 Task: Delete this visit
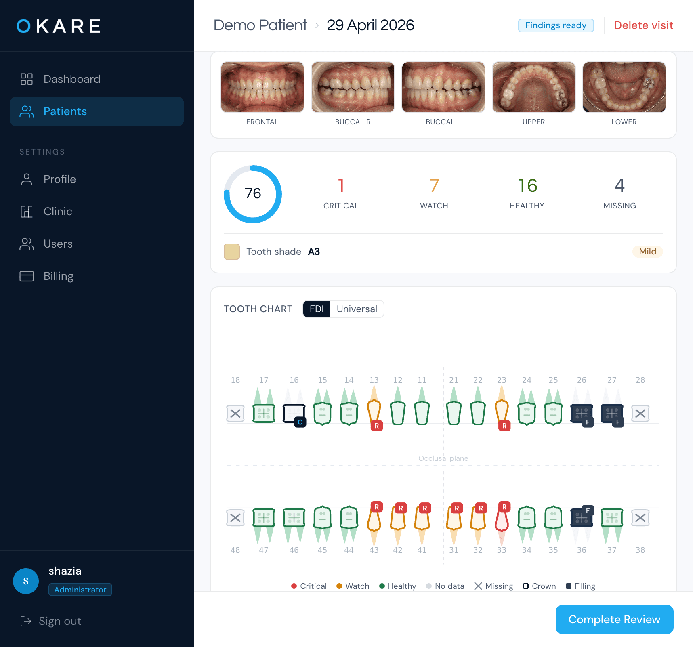(644, 25)
